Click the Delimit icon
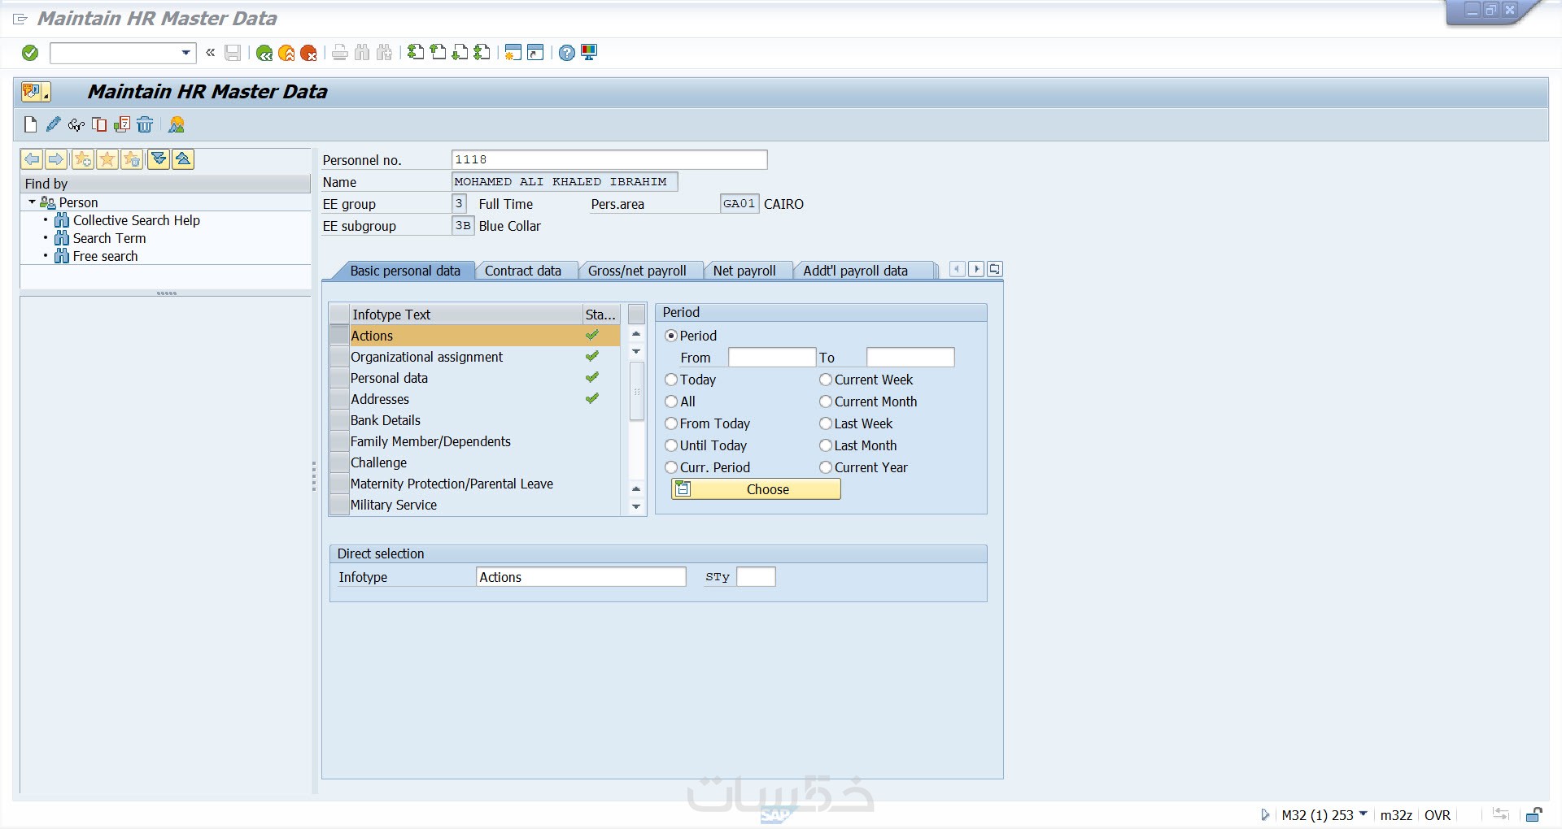Screen dimensions: 1562x829 pyautogui.click(x=122, y=124)
